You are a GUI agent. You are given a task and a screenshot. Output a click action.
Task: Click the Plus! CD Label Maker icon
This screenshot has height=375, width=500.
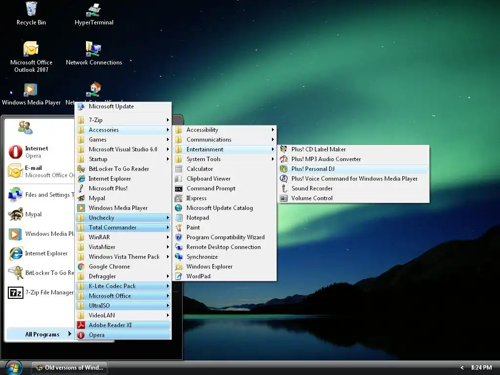[284, 149]
